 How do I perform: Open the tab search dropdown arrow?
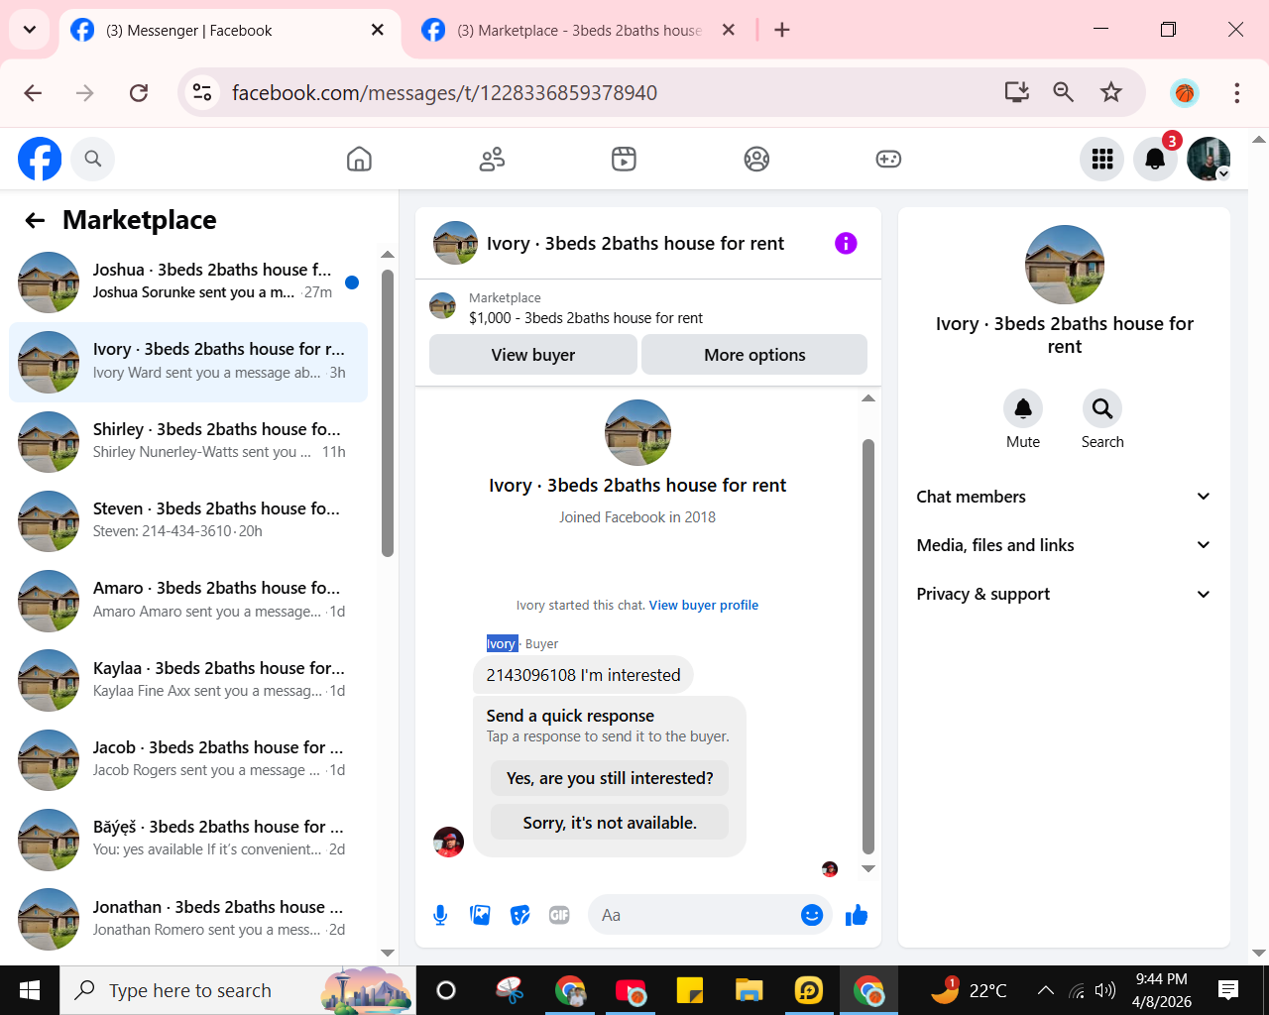click(30, 30)
